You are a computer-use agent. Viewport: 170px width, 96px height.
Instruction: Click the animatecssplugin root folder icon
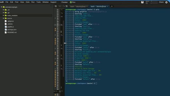(4, 7)
